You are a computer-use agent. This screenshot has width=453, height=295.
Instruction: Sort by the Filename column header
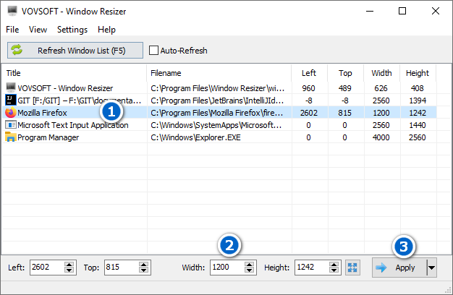click(x=219, y=73)
